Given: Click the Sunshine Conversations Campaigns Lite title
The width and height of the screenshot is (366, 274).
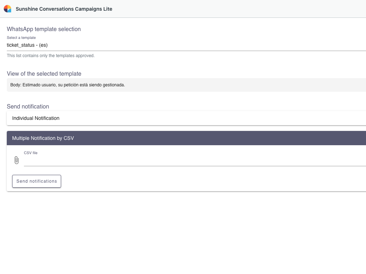Looking at the screenshot, I should pyautogui.click(x=64, y=9).
